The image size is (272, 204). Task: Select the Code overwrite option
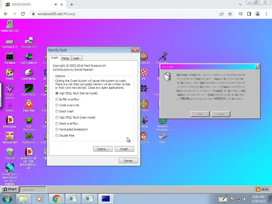(67, 105)
